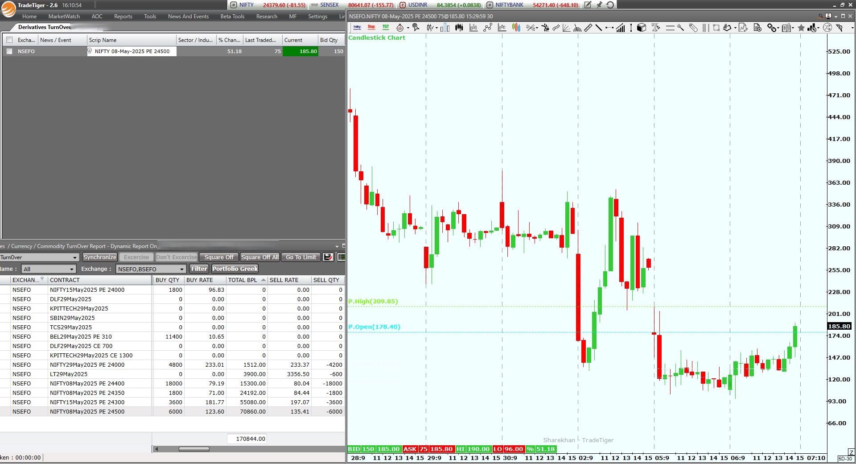Select the ruler measure tool
This screenshot has width=856, height=464.
(x=588, y=28)
